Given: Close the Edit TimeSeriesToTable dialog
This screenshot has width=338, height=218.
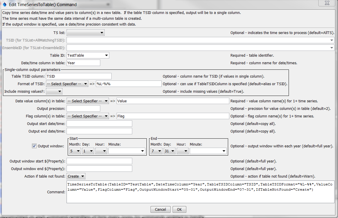Looking at the screenshot, I should pos(327,3).
